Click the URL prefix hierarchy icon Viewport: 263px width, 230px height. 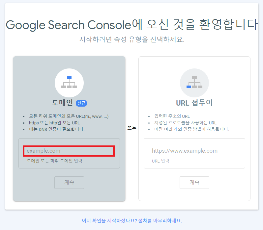coord(194,83)
